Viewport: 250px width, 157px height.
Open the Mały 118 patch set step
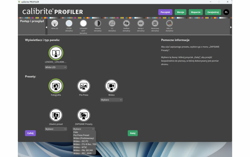[169, 23]
